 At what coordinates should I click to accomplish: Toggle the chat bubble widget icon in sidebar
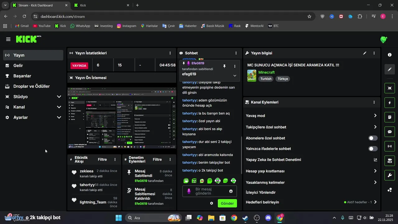tap(390, 132)
